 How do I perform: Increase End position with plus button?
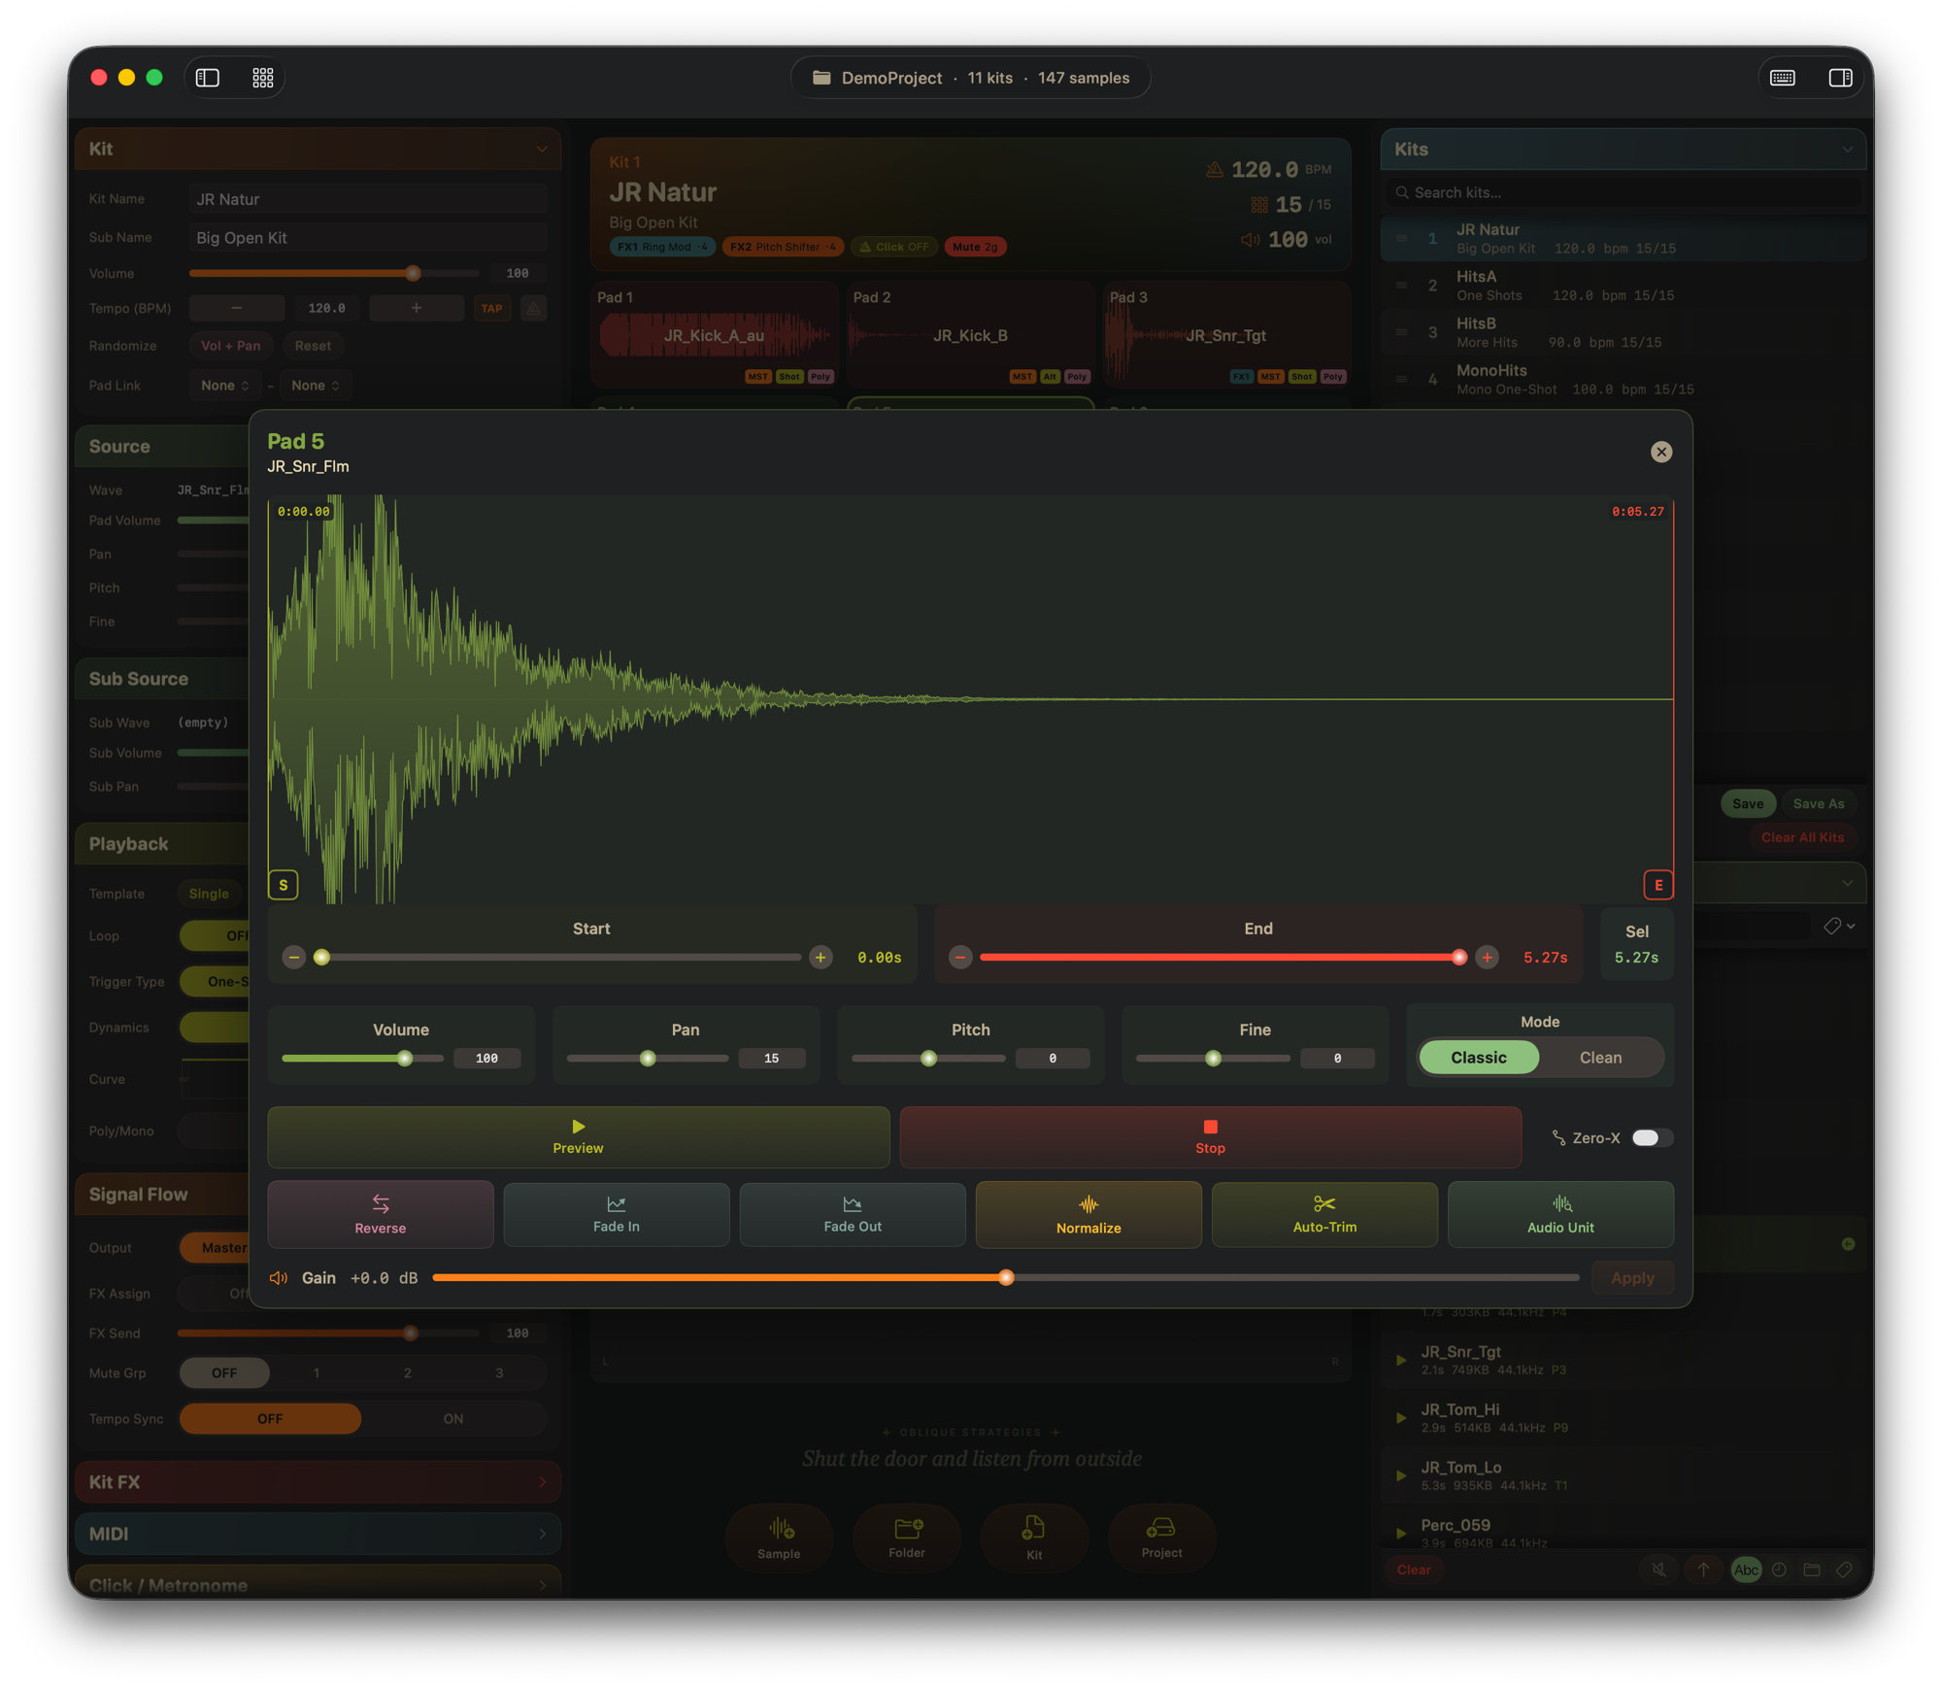click(1487, 958)
